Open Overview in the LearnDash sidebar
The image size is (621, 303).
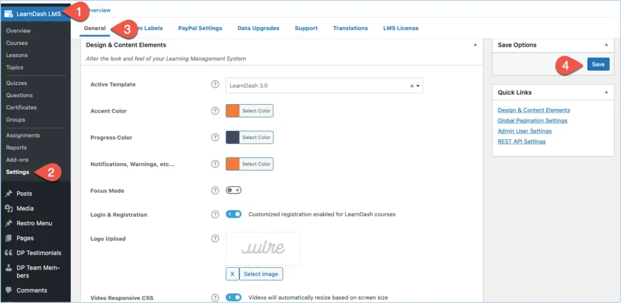click(x=18, y=30)
